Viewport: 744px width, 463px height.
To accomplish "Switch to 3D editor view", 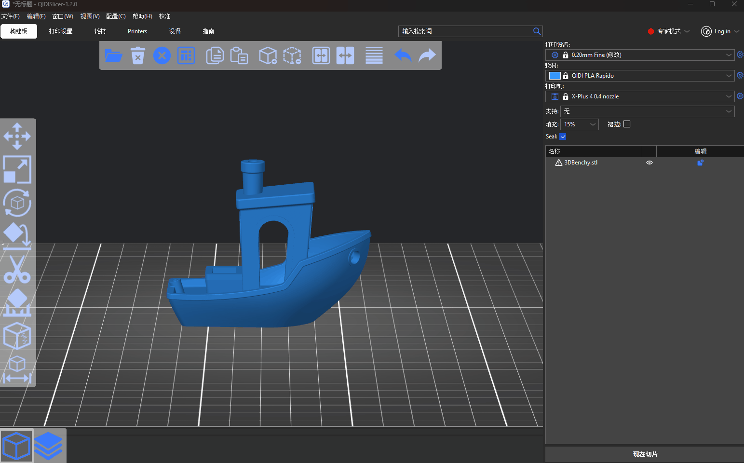I will pos(17,446).
